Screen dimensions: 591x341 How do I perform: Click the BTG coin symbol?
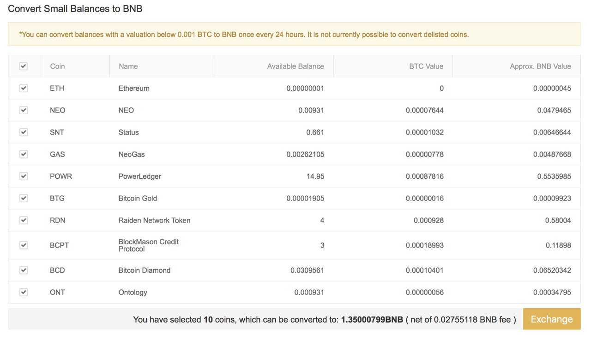point(57,198)
